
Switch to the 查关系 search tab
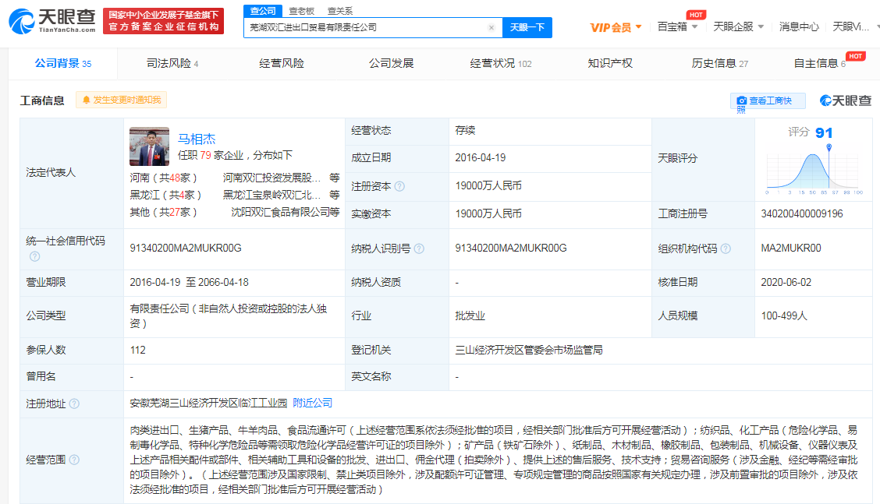pos(340,11)
